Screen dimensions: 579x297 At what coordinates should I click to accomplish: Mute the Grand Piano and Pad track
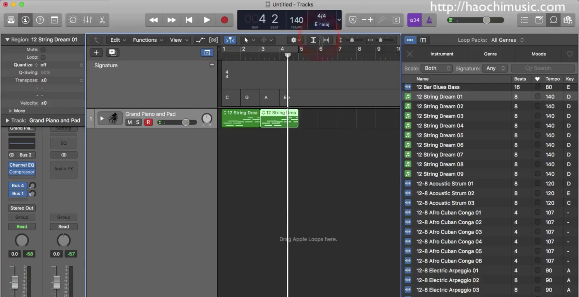click(130, 122)
